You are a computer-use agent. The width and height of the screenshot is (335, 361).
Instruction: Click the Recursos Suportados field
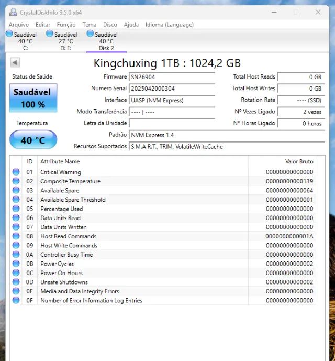tap(227, 146)
